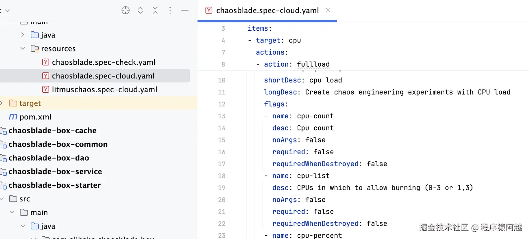The width and height of the screenshot is (529, 239).
Task: Click Collapse All in project toolbar
Action: click(155, 10)
